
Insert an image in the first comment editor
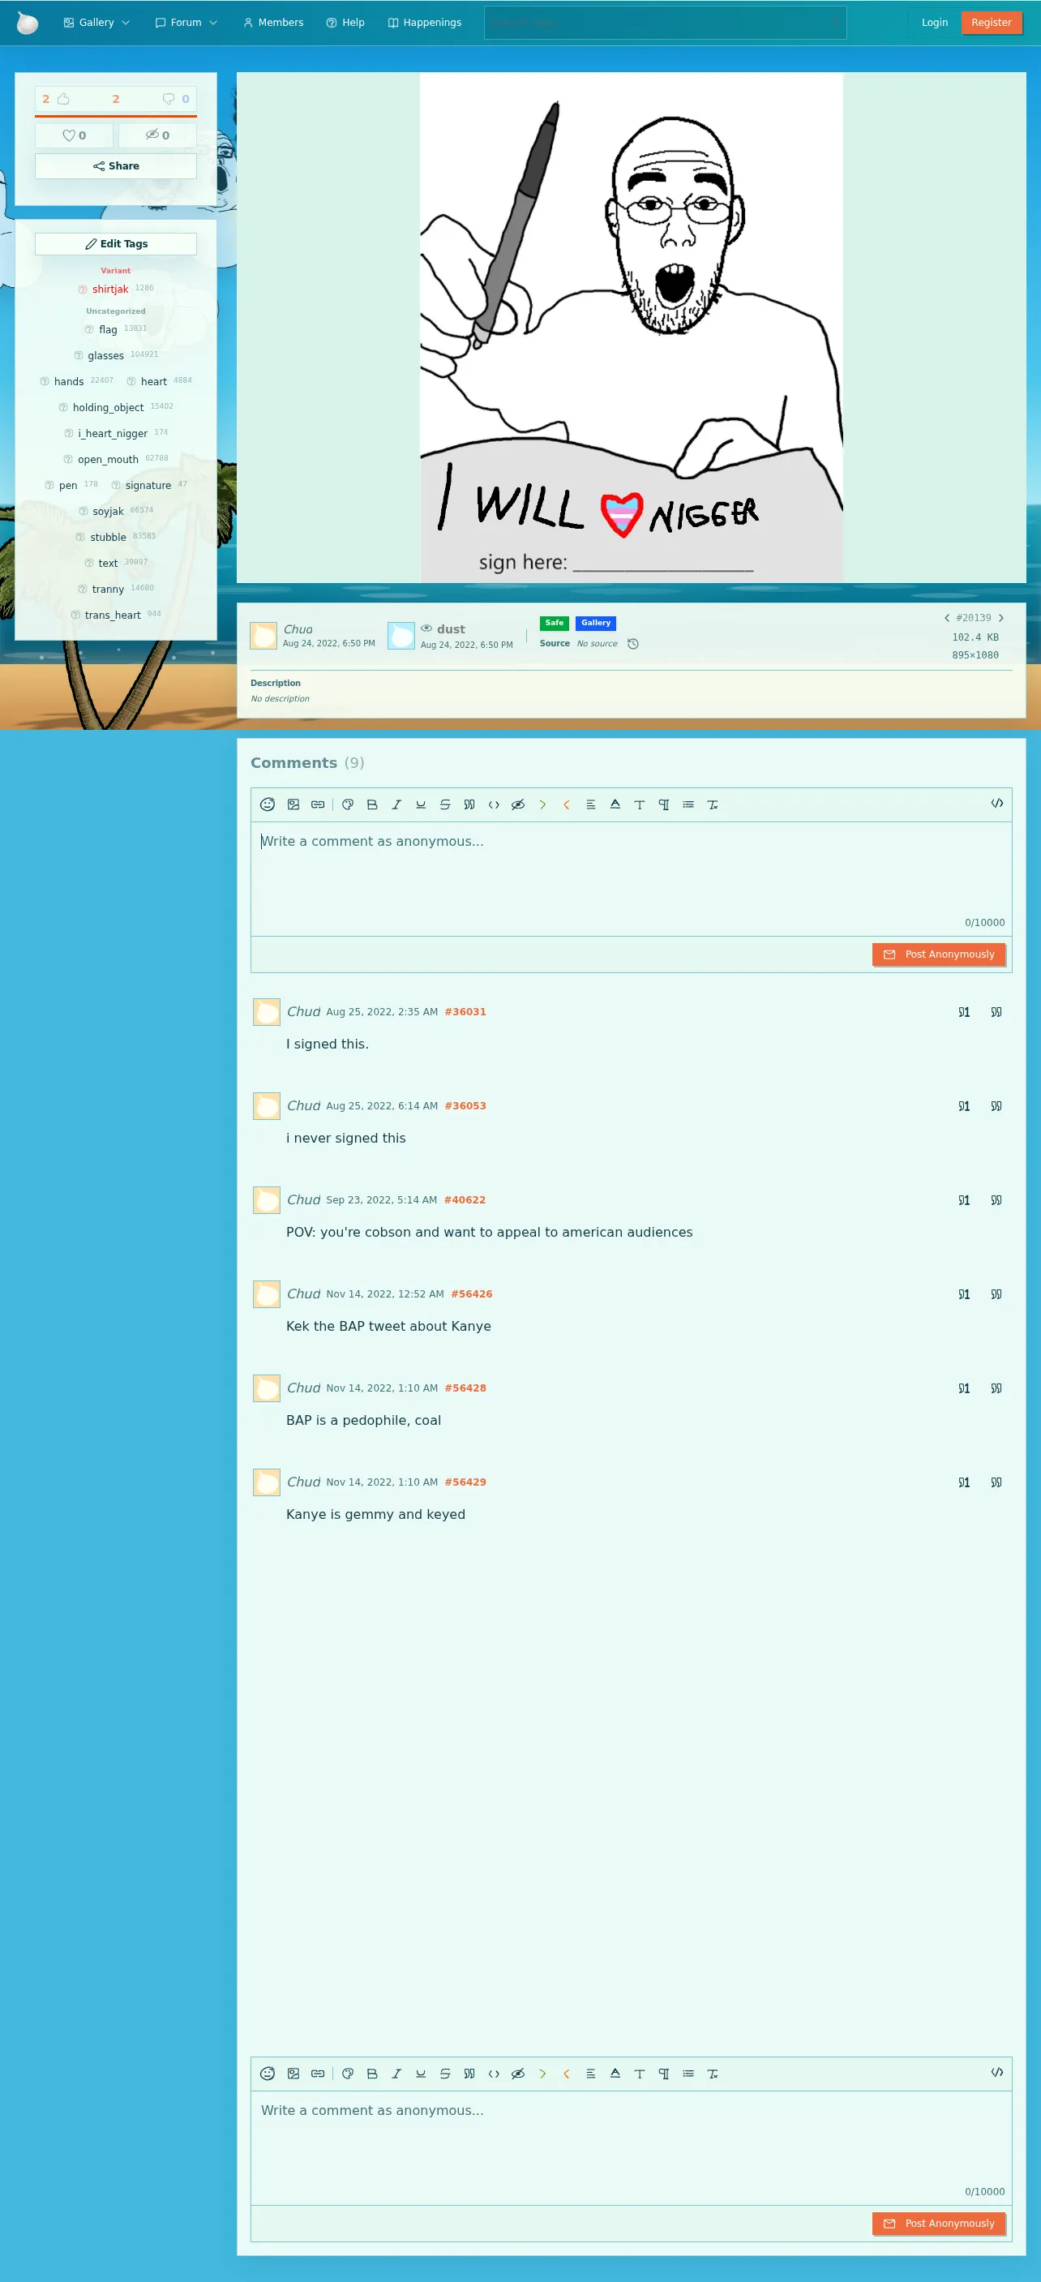coord(293,804)
